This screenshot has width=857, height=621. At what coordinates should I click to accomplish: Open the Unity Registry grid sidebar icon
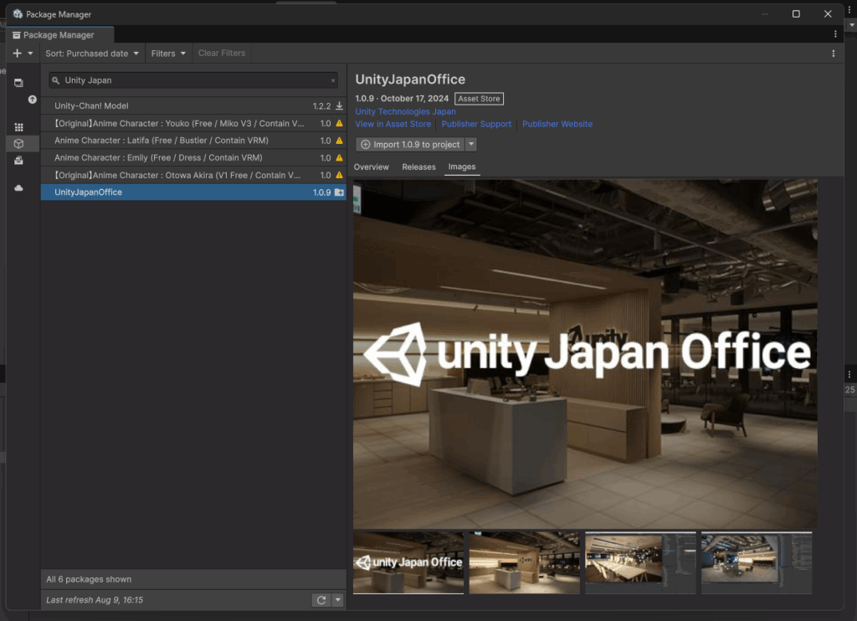point(18,127)
